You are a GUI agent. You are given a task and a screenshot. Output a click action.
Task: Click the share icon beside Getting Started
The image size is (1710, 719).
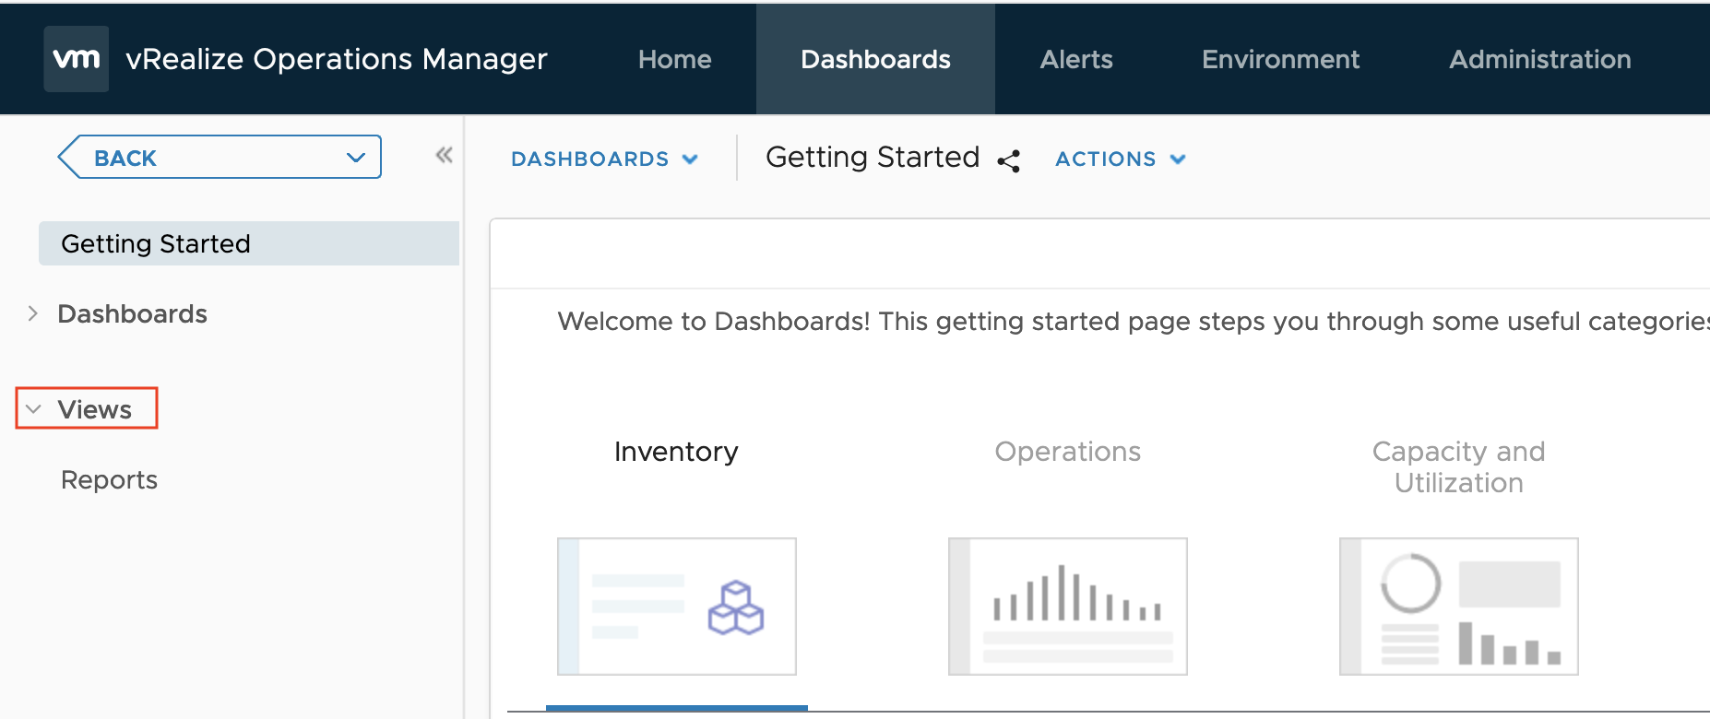1009,161
